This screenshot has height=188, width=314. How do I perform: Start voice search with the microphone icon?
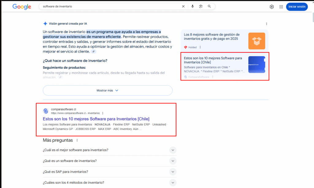point(193,6)
